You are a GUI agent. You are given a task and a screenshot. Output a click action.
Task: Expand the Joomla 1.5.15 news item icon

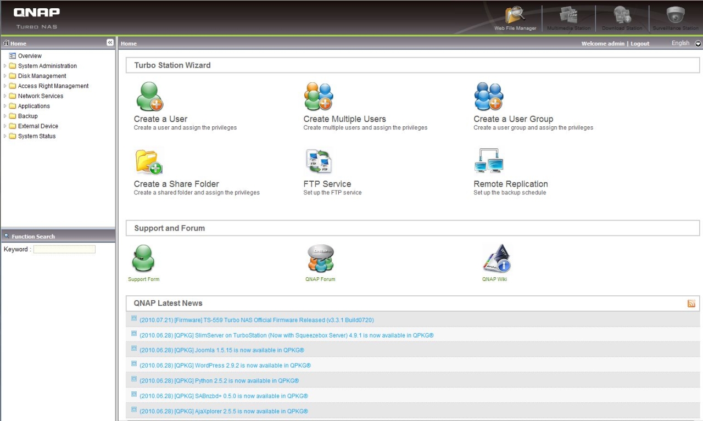click(x=134, y=348)
